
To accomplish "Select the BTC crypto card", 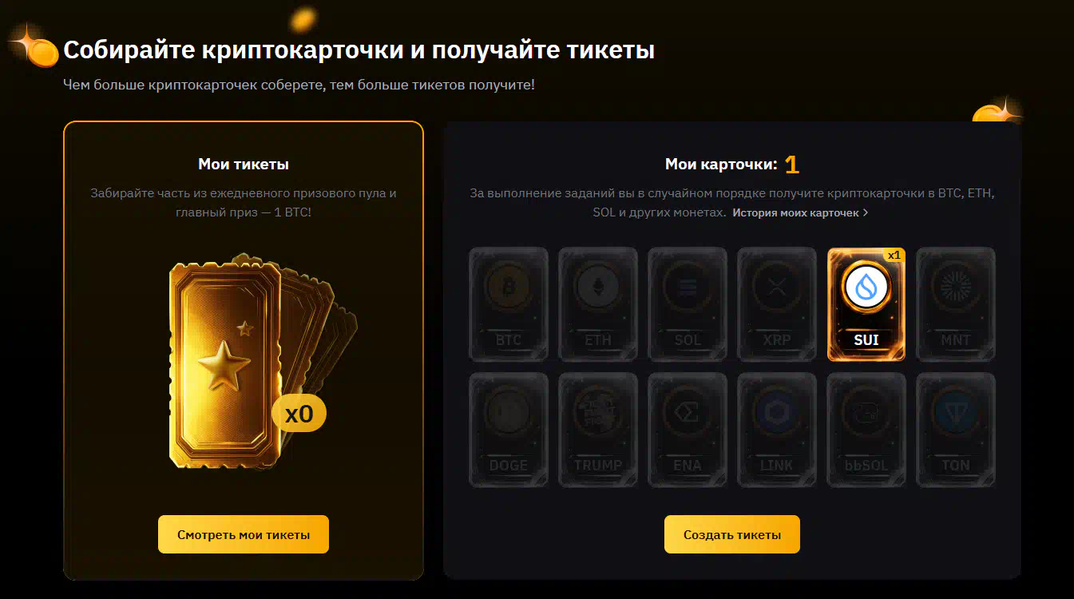I will click(509, 304).
